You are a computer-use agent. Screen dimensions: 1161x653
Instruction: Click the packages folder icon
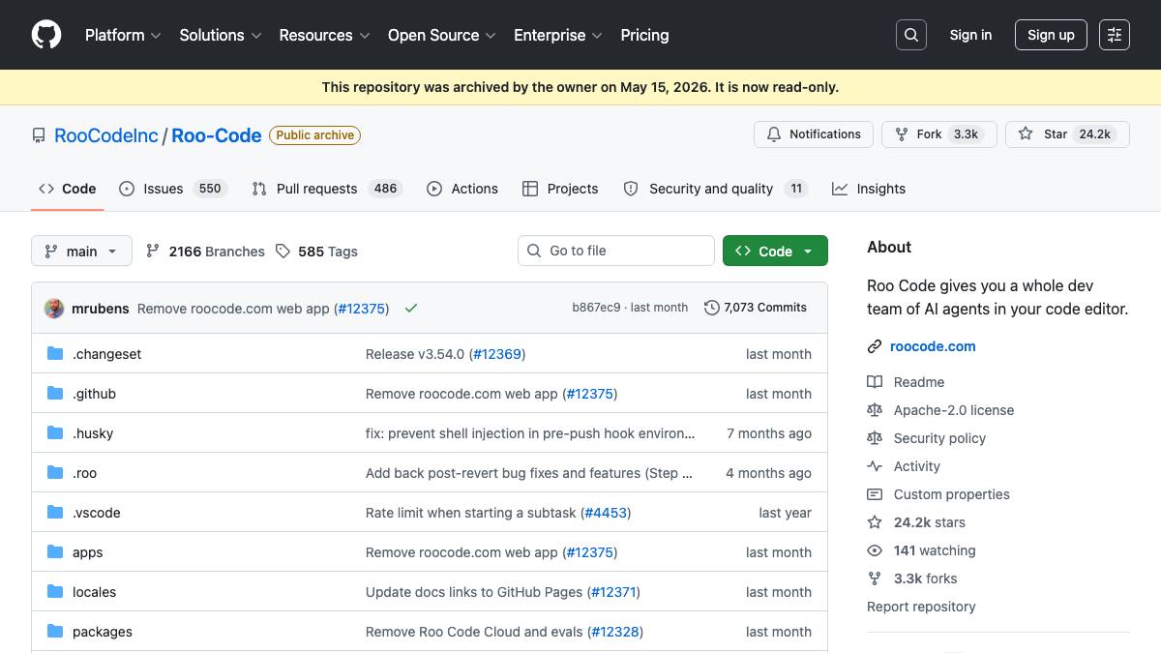pos(55,632)
